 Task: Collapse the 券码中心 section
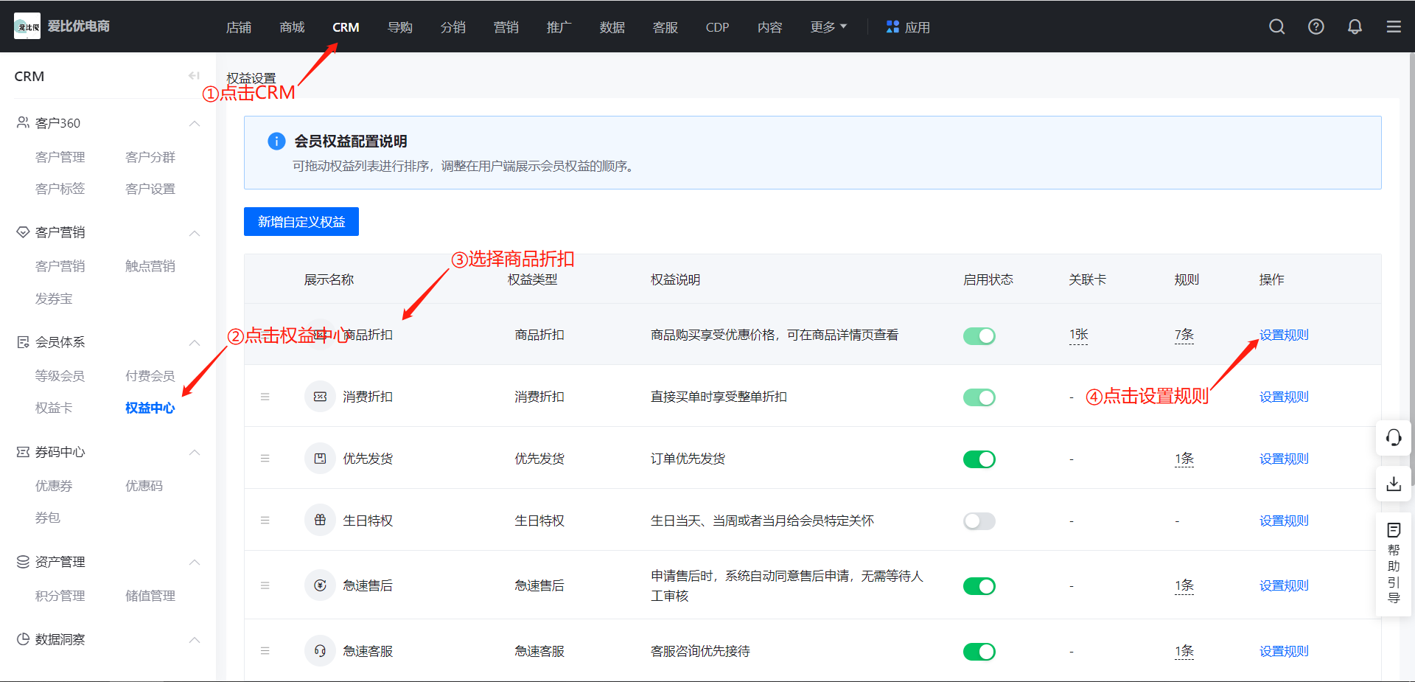point(195,452)
